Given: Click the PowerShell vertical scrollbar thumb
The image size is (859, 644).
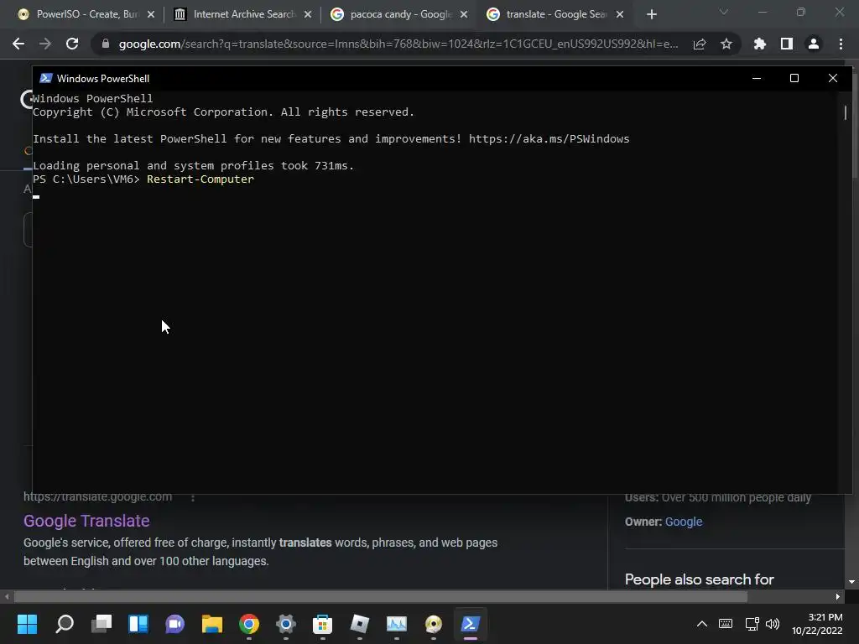Looking at the screenshot, I should (846, 113).
